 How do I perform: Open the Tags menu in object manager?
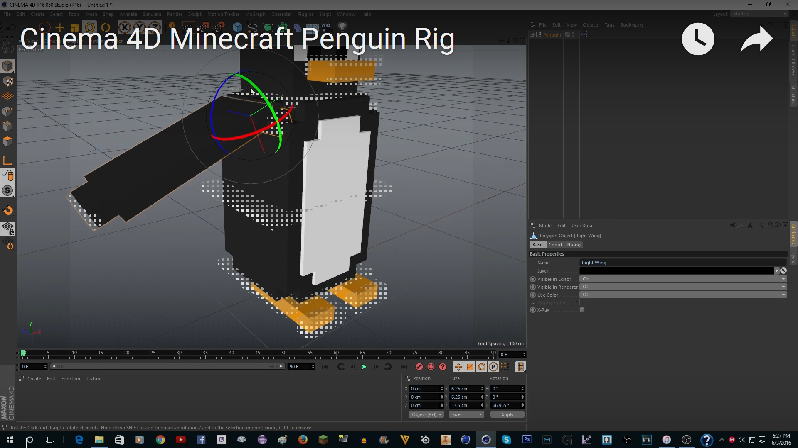(x=609, y=25)
